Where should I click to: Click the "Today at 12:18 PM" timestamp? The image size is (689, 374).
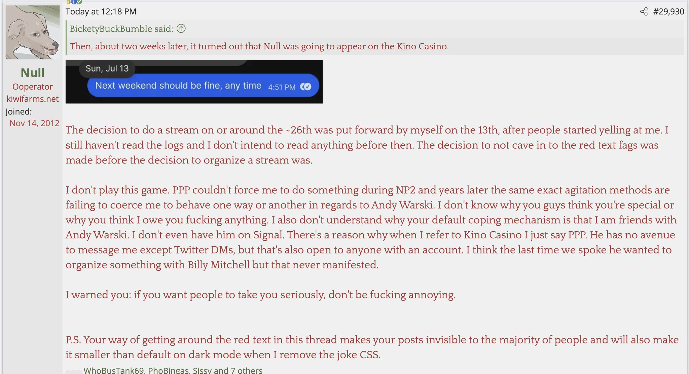(x=101, y=12)
